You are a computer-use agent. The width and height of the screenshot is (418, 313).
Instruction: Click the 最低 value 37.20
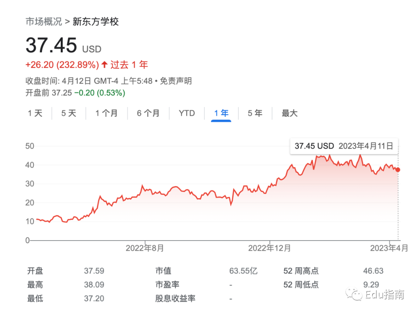point(94,299)
